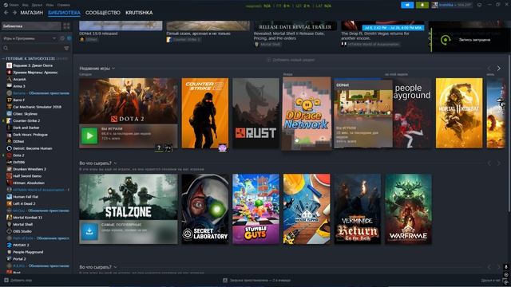This screenshot has width=511, height=287.
Task: Select Car Mechanic Simulator 2018 in list
Action: (x=37, y=107)
